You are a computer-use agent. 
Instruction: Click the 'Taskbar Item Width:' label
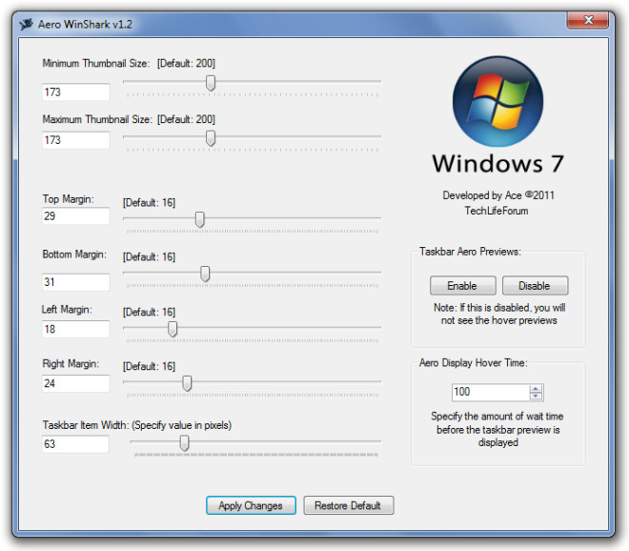(86, 425)
